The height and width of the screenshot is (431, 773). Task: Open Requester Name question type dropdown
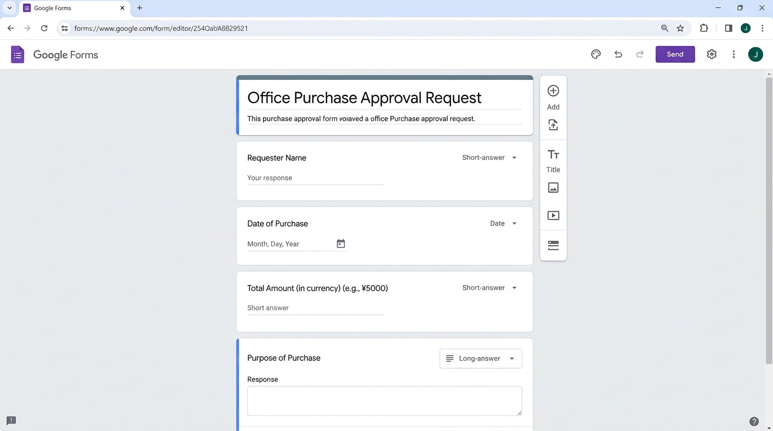click(x=489, y=158)
